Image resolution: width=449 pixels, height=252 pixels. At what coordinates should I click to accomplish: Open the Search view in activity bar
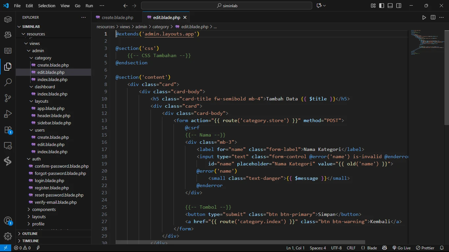[x=8, y=82]
